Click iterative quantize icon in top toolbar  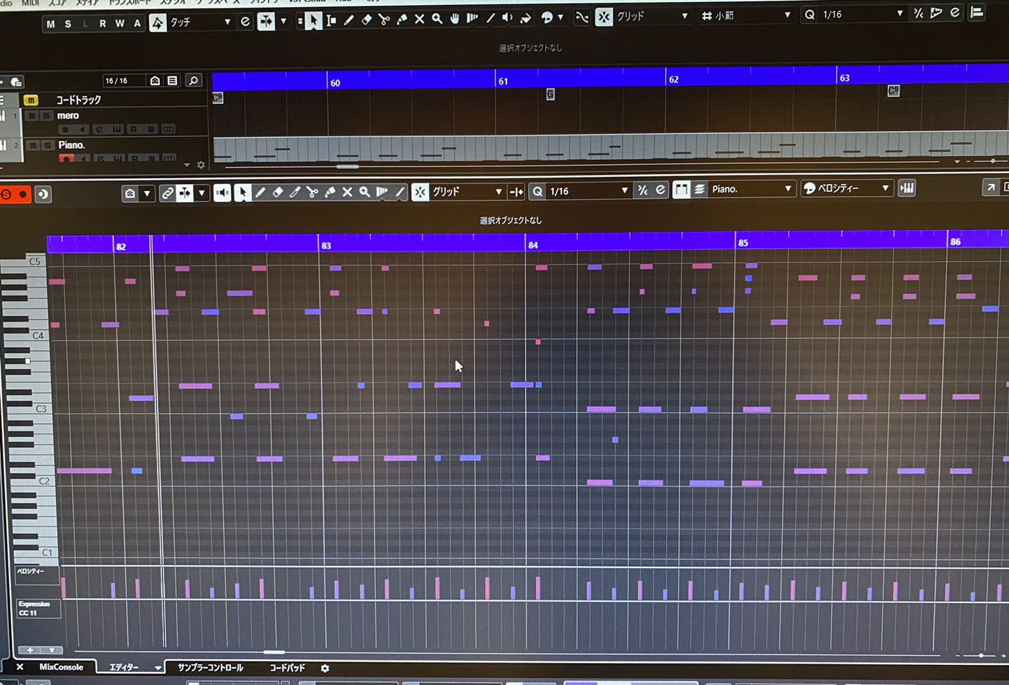(x=918, y=14)
